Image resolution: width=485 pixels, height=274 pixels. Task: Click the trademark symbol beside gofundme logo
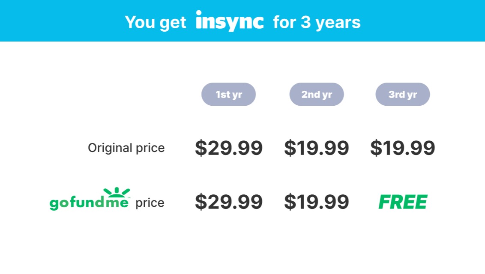[129, 198]
